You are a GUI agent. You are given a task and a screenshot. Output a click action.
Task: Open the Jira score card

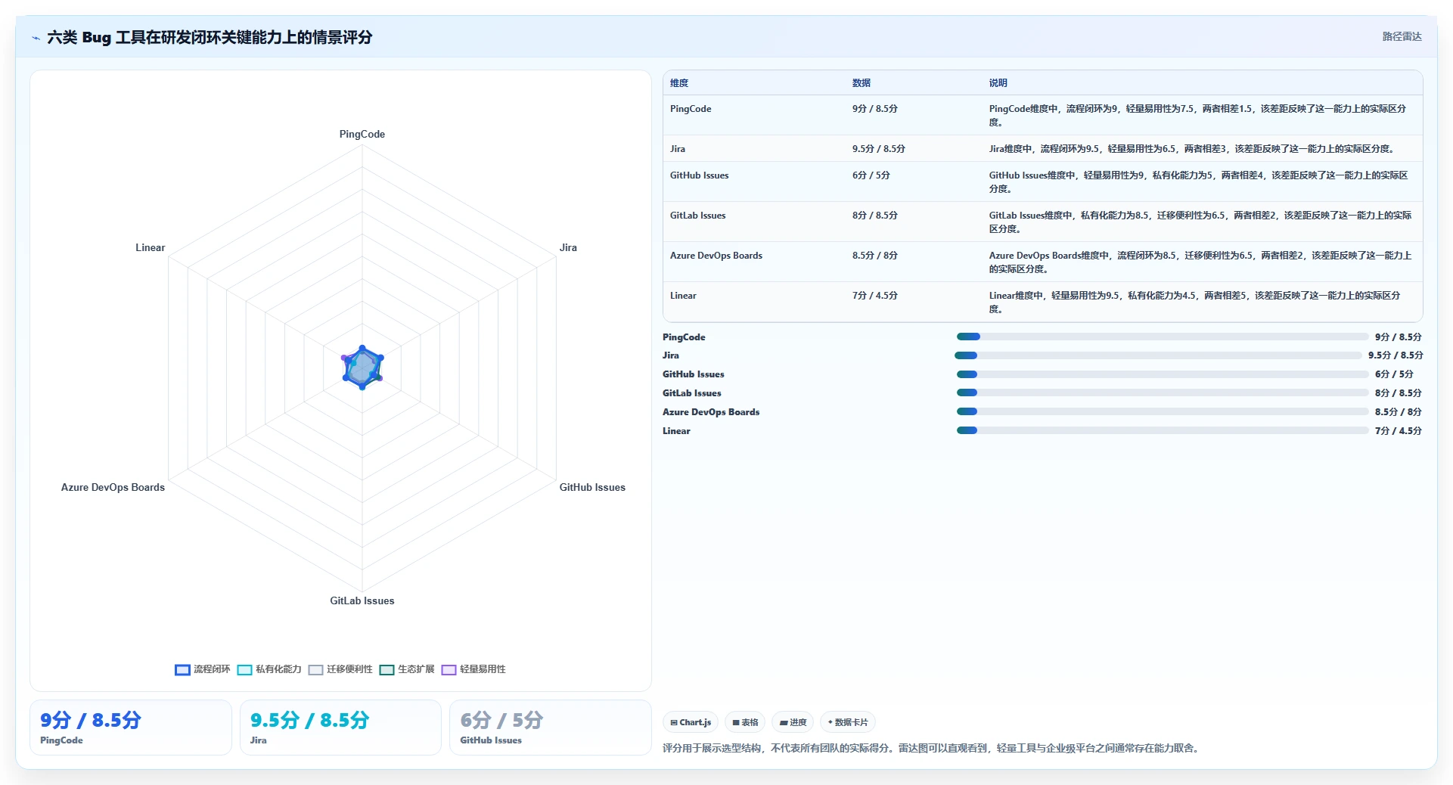click(340, 728)
